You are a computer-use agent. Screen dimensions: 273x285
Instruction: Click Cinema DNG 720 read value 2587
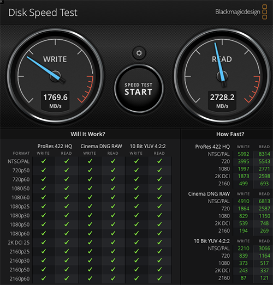coord(264,209)
